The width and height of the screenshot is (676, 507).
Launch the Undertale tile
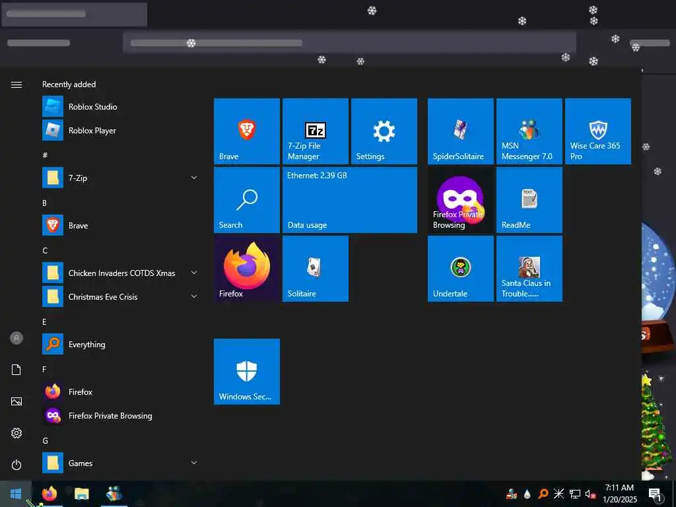coord(460,269)
